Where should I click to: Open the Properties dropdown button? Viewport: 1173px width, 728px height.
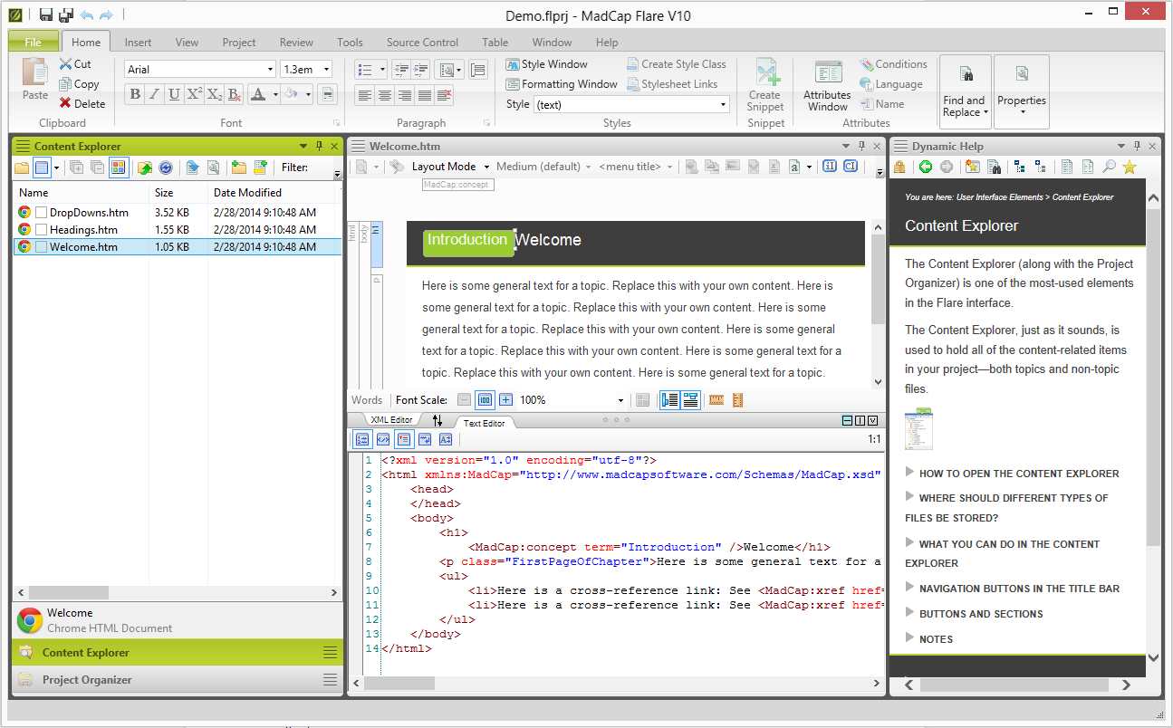click(1022, 91)
